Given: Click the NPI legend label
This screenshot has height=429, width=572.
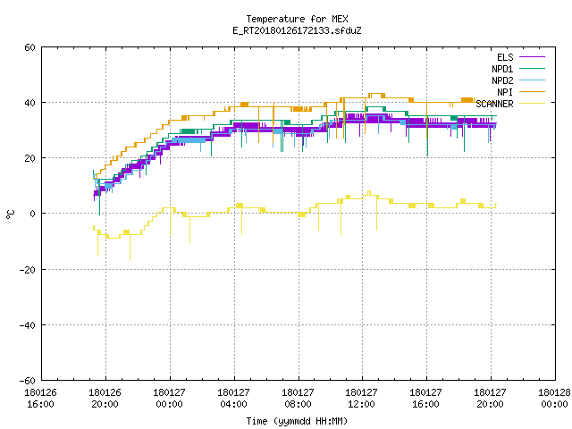Looking at the screenshot, I should (505, 92).
